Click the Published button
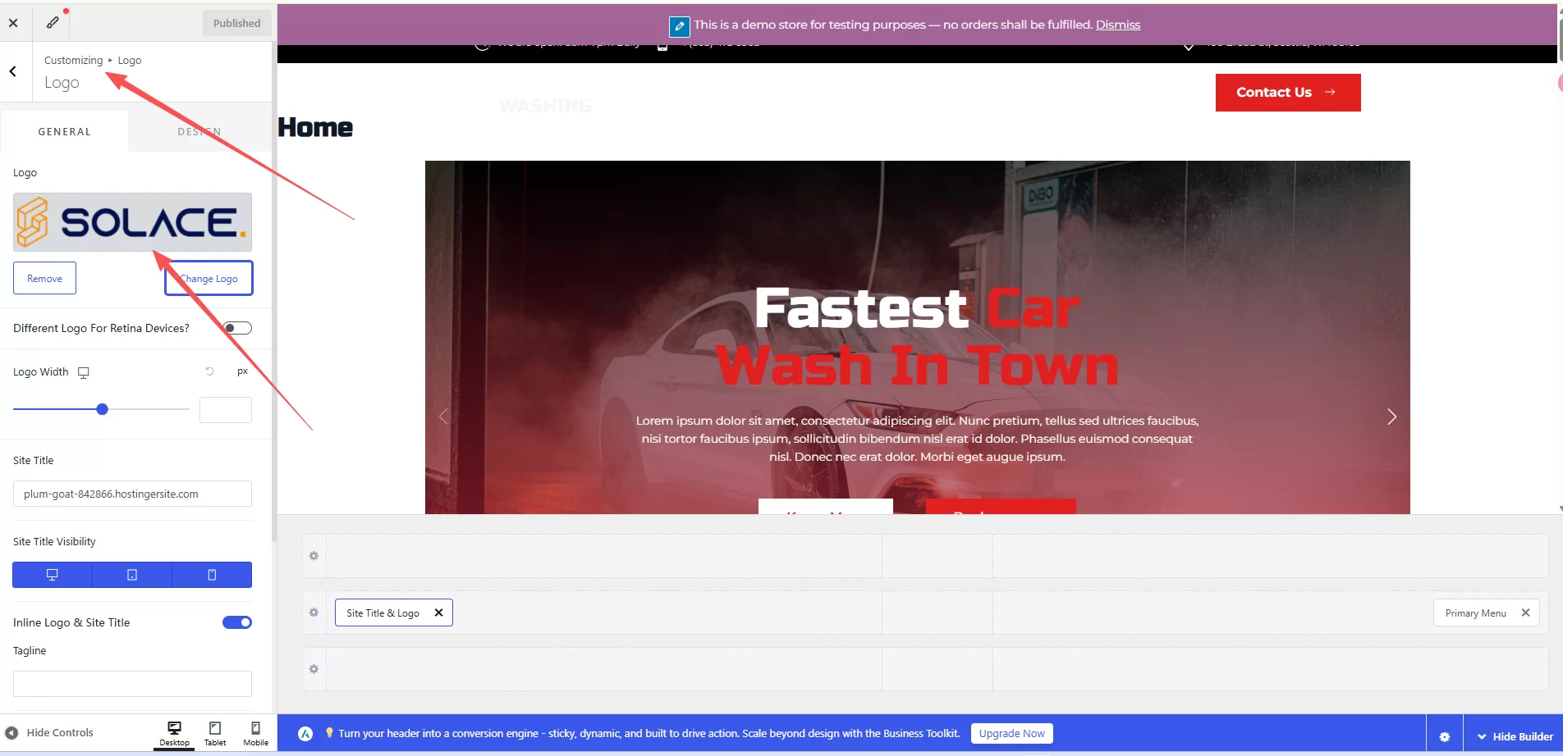Image resolution: width=1563 pixels, height=756 pixels. (x=236, y=23)
